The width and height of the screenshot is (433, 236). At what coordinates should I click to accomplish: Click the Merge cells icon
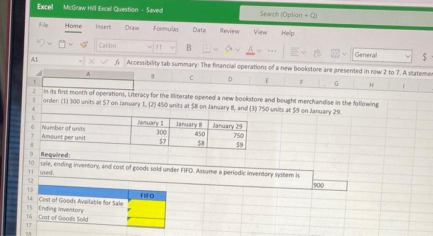tap(335, 53)
